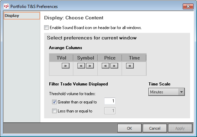The image size is (197, 137).
Task: Select the Display category in sidebar
Action: pos(22,16)
